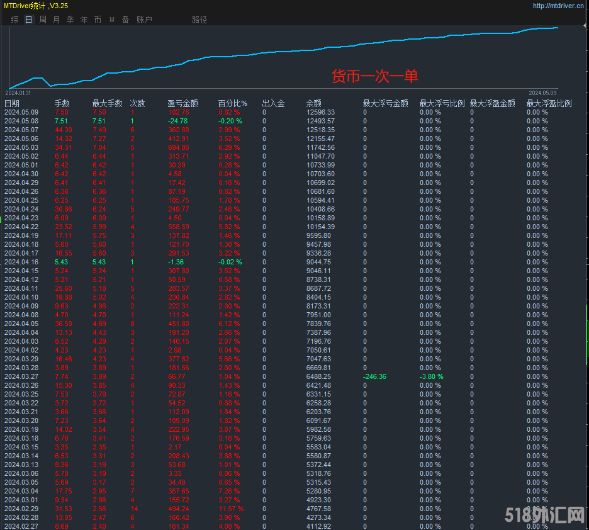This screenshot has height=530, width=589.
Task: Select the 2024.03.27 date row
Action: coord(21,377)
